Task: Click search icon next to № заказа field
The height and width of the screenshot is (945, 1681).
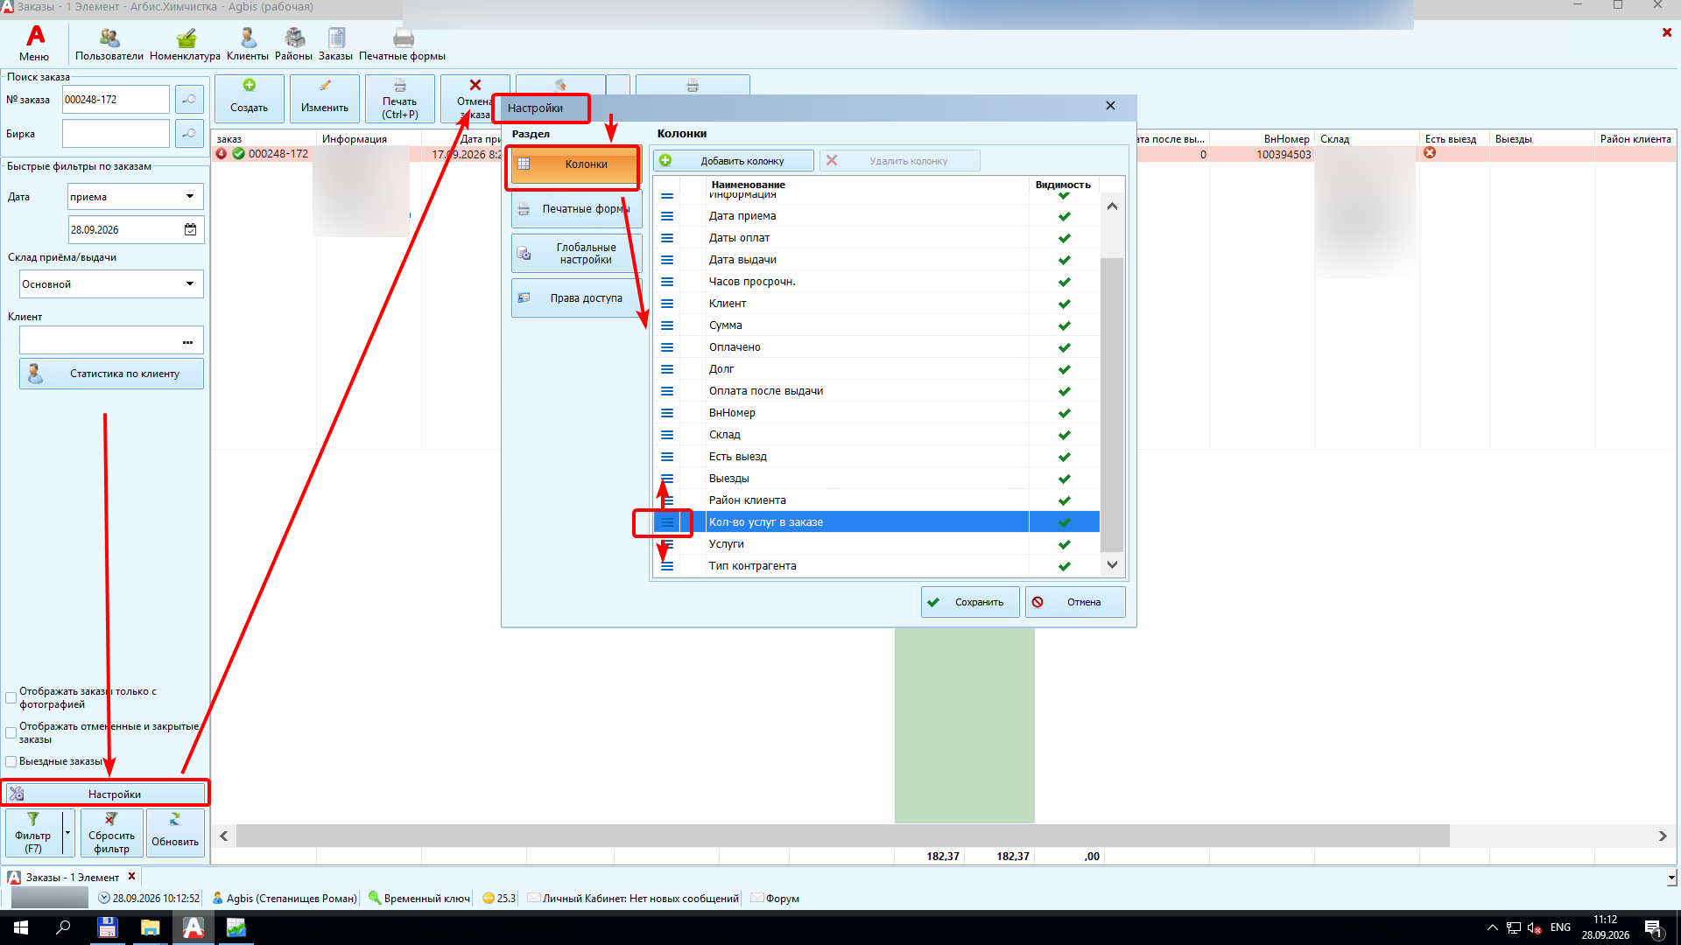Action: (189, 100)
